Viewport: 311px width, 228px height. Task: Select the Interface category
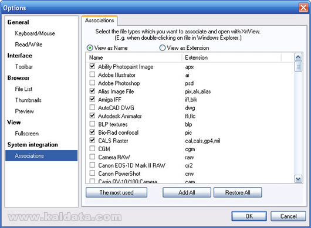pos(19,56)
